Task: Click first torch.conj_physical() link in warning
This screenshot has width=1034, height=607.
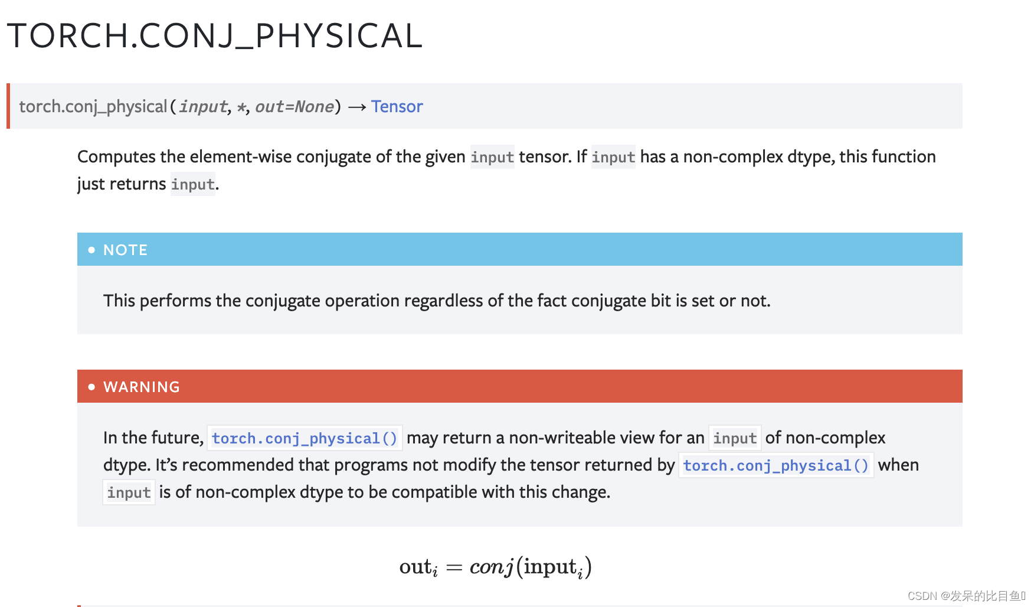Action: tap(305, 438)
